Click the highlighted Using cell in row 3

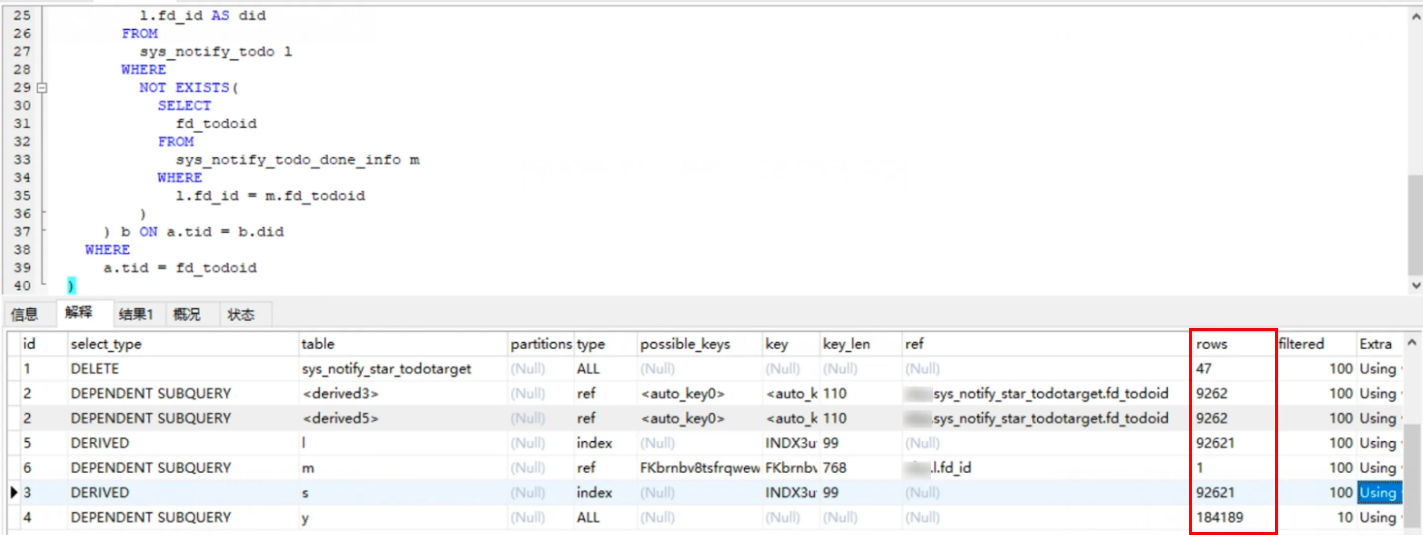(1379, 492)
